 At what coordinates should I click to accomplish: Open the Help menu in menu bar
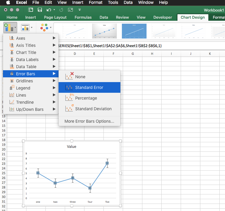pyautogui.click(x=163, y=2)
